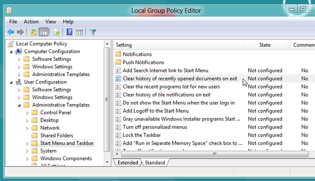
Task: Select 'Do not show the Start Menu when the user logs in'
Action: (x=178, y=103)
